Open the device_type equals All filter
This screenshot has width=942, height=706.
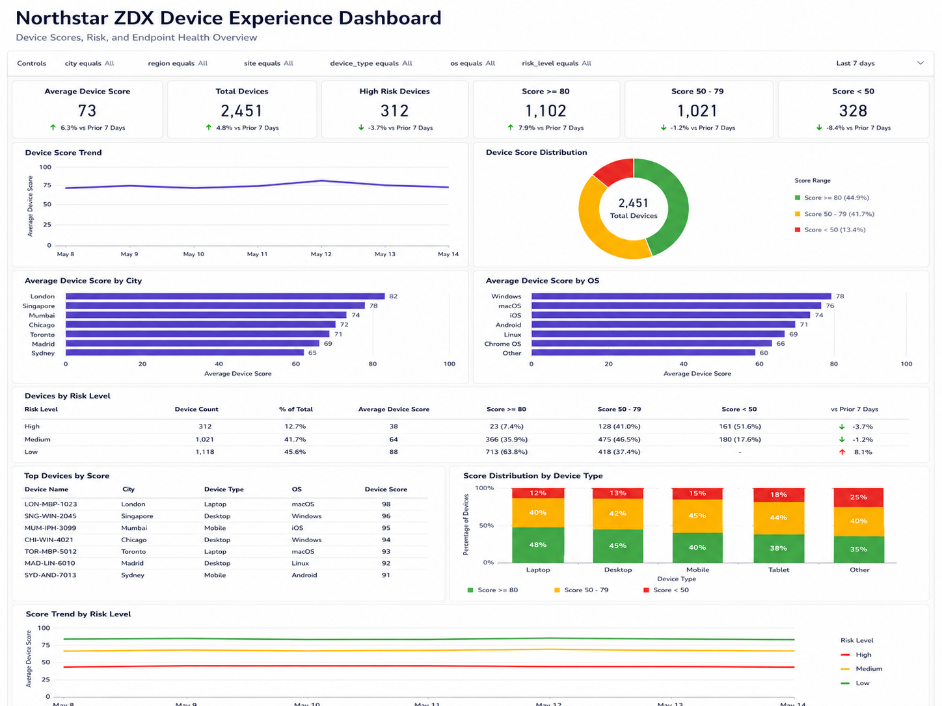[371, 63]
